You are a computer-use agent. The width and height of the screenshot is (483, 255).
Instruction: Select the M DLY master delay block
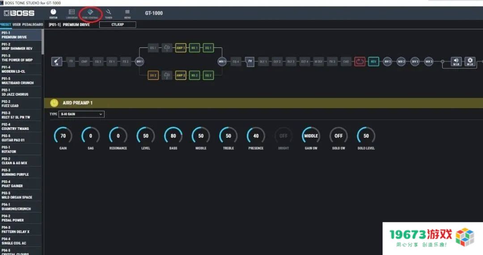(318, 62)
